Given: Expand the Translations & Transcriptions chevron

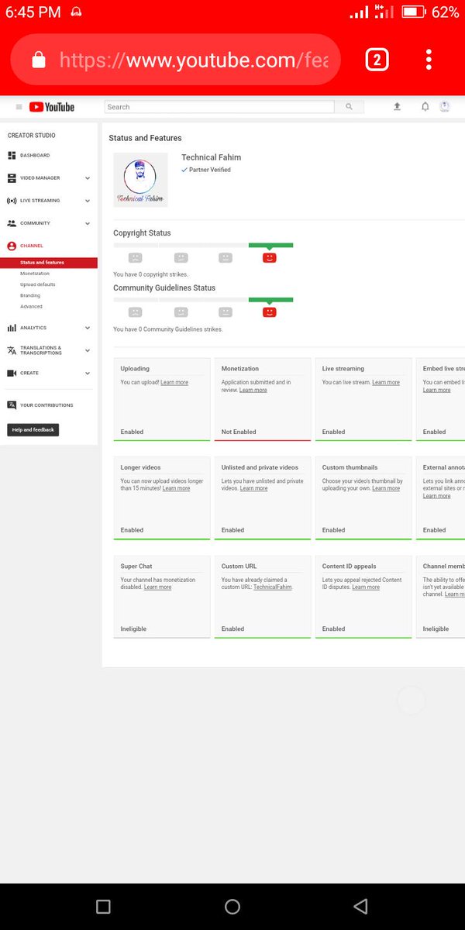Looking at the screenshot, I should (88, 350).
